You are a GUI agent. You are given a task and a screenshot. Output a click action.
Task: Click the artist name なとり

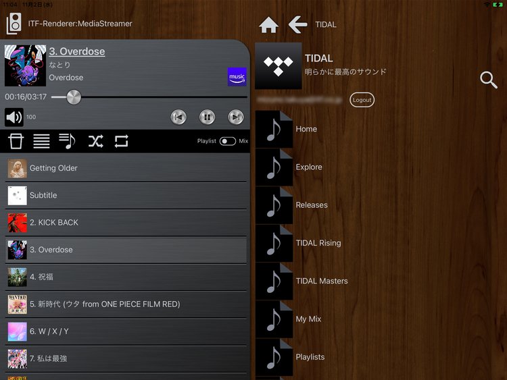59,65
